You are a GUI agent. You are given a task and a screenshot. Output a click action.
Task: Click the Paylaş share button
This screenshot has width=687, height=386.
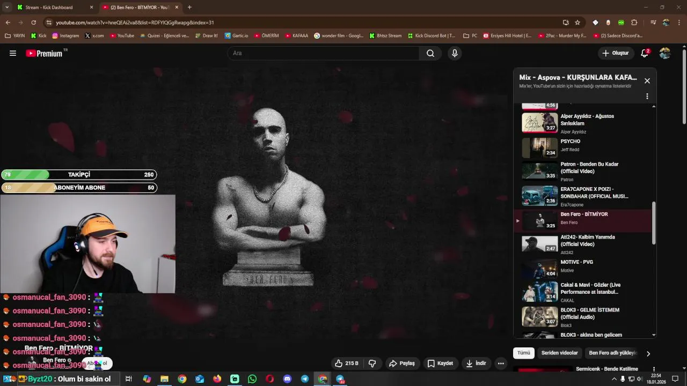click(402, 363)
